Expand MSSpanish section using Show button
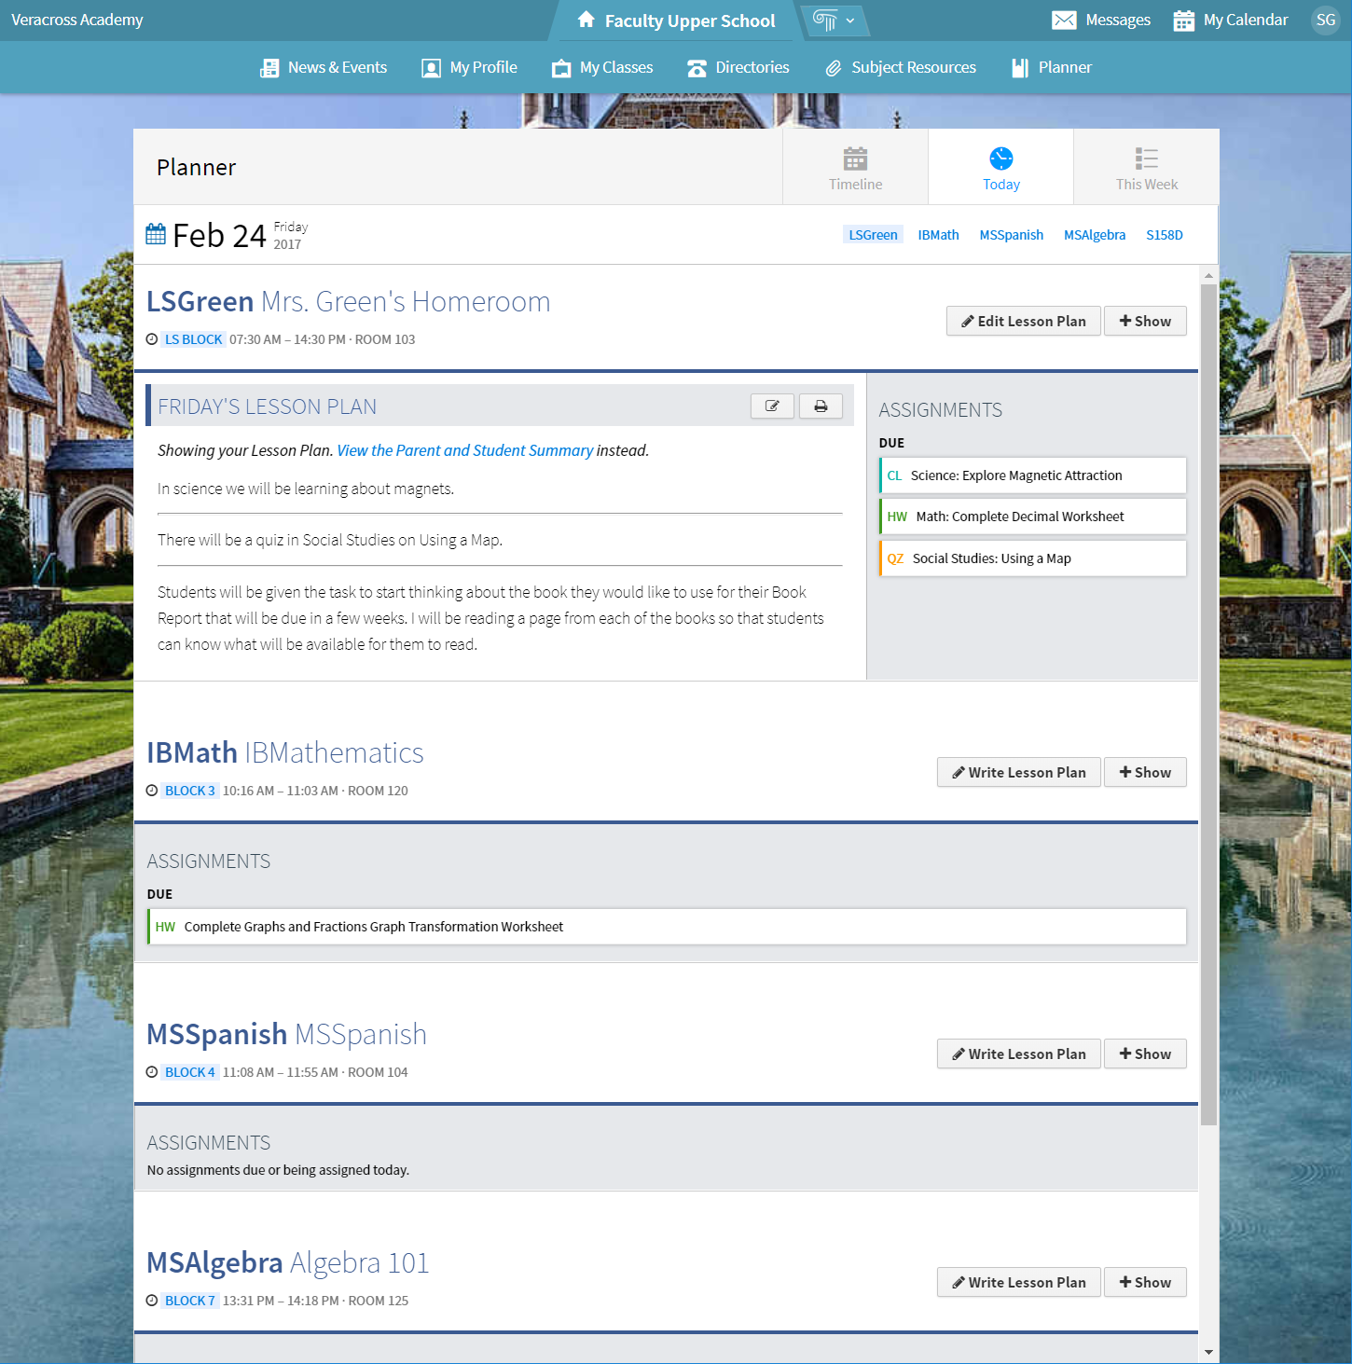The image size is (1352, 1364). (1145, 1054)
